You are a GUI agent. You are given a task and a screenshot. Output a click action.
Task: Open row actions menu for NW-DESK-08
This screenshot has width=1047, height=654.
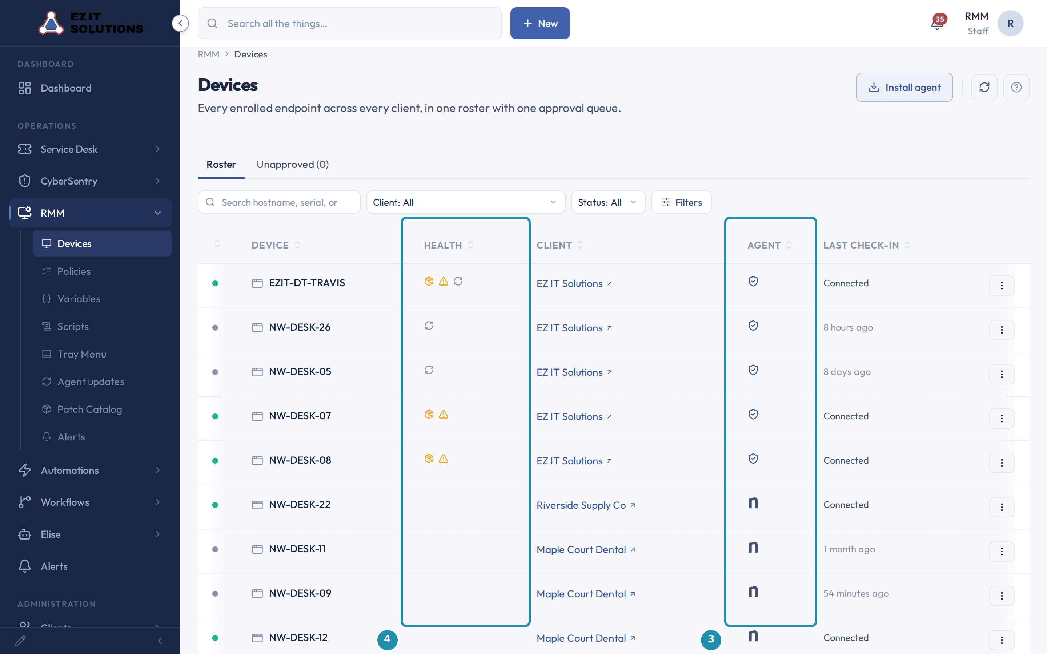(x=1002, y=463)
